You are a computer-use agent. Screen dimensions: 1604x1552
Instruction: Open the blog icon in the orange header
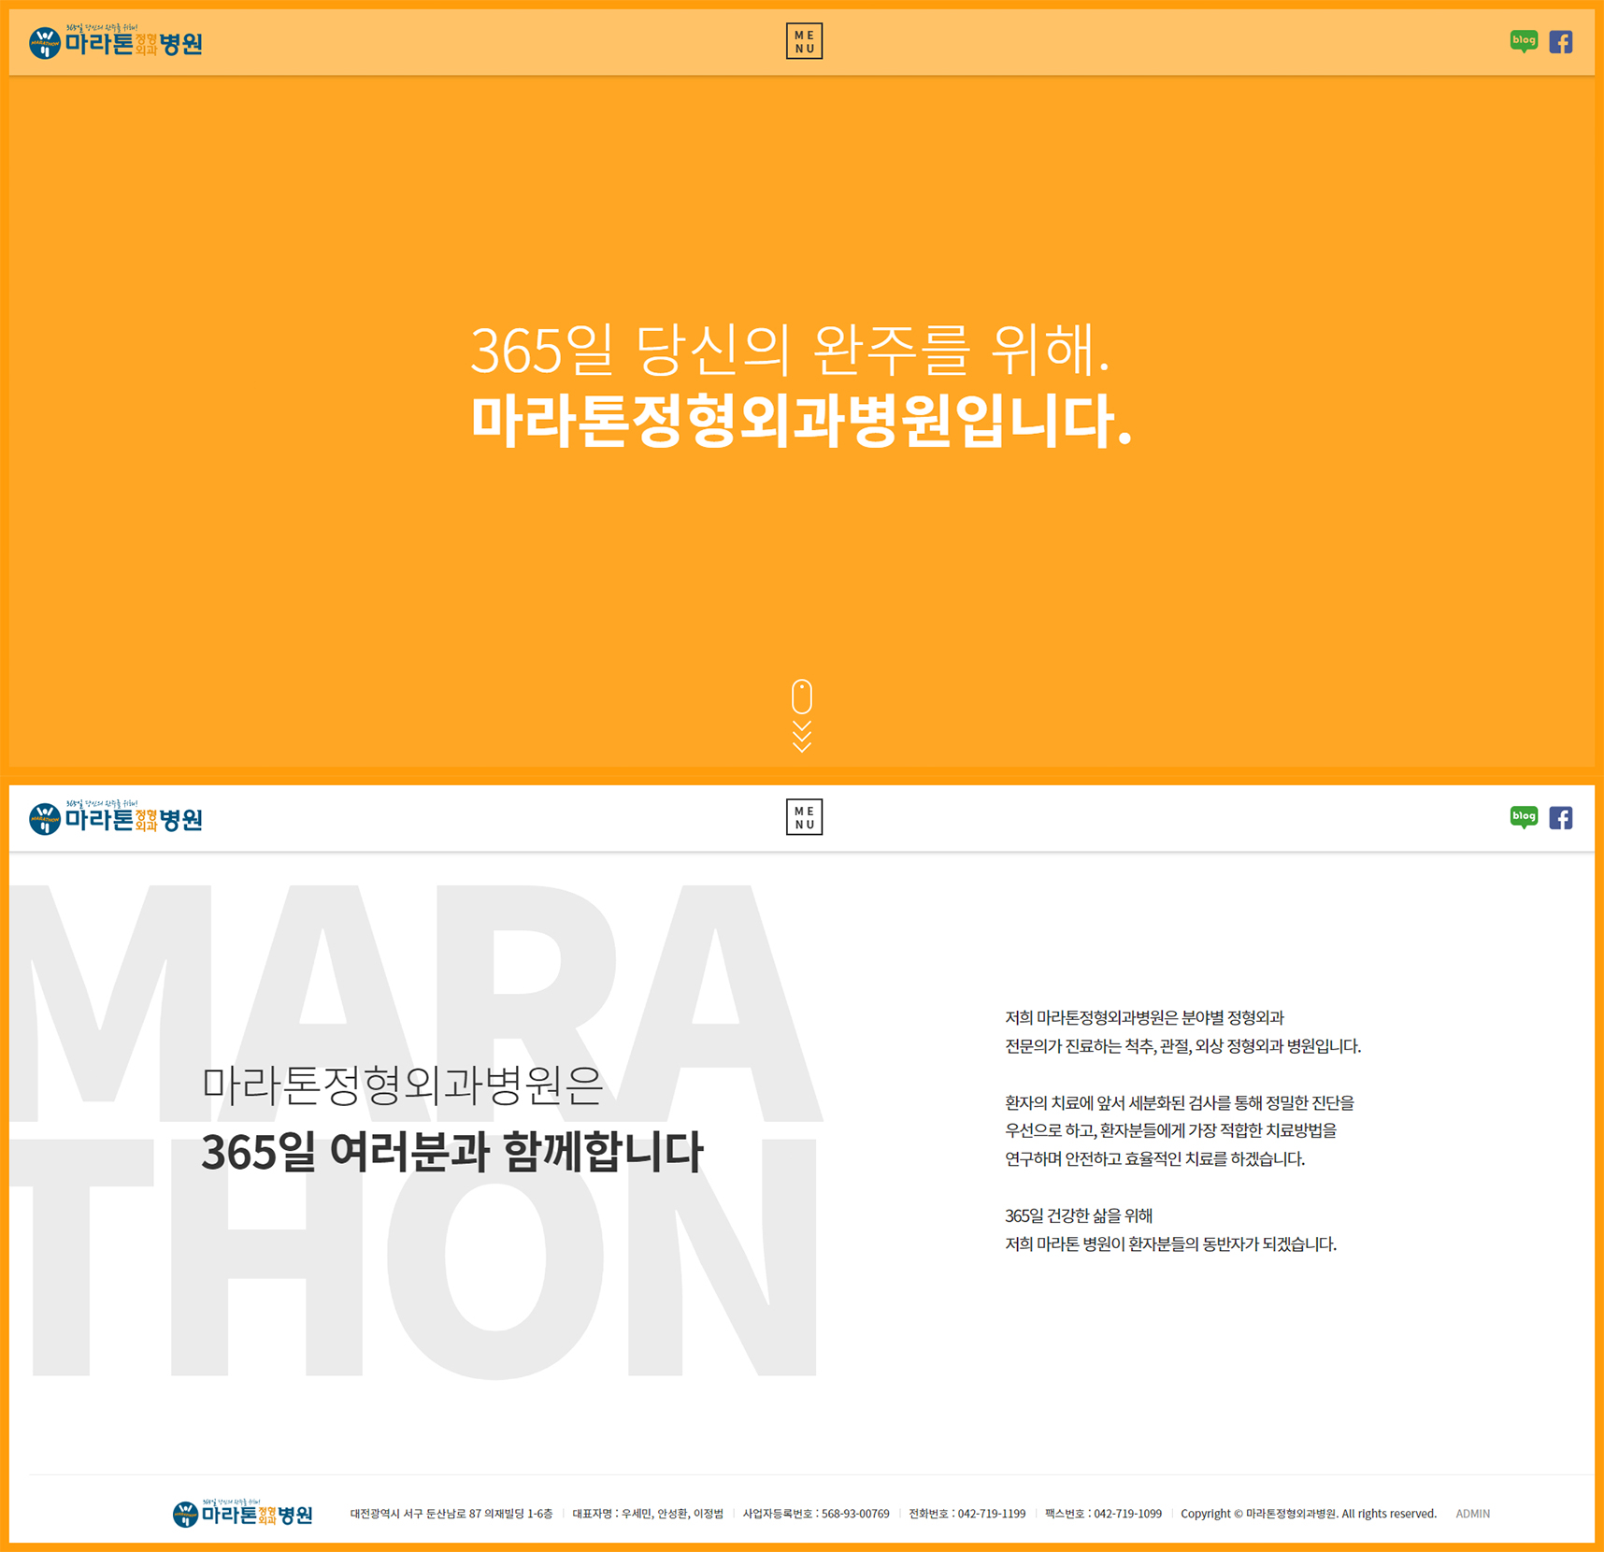coord(1523,41)
